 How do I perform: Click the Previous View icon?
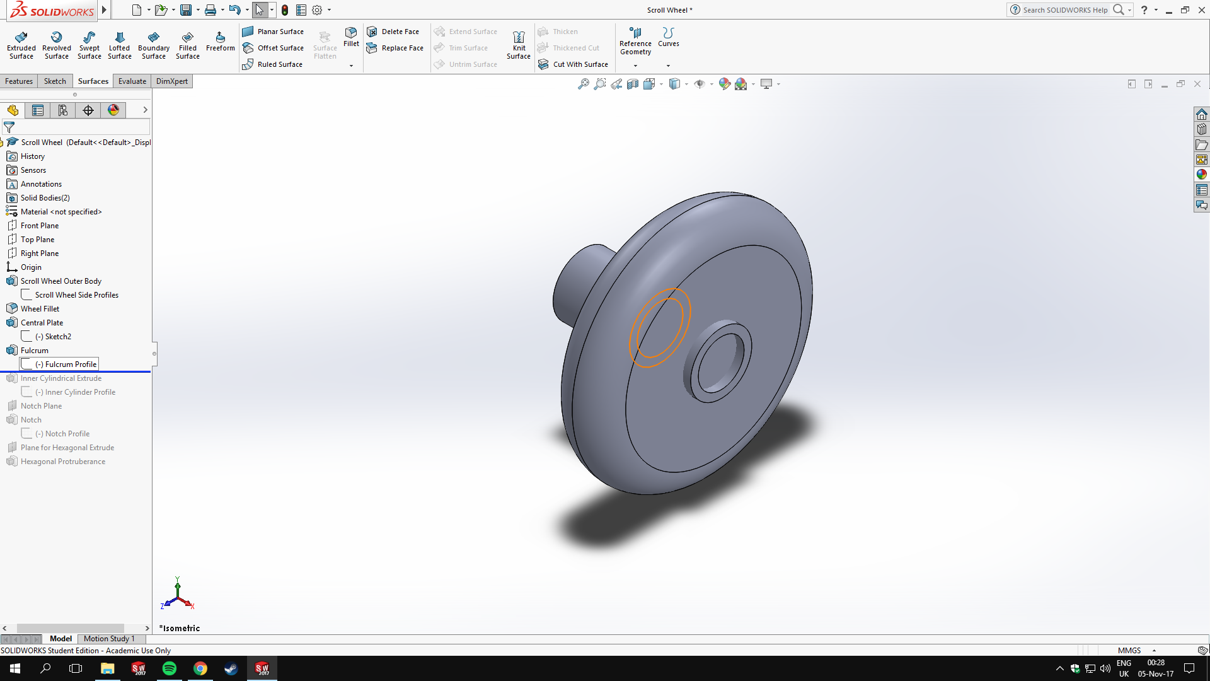pyautogui.click(x=616, y=84)
